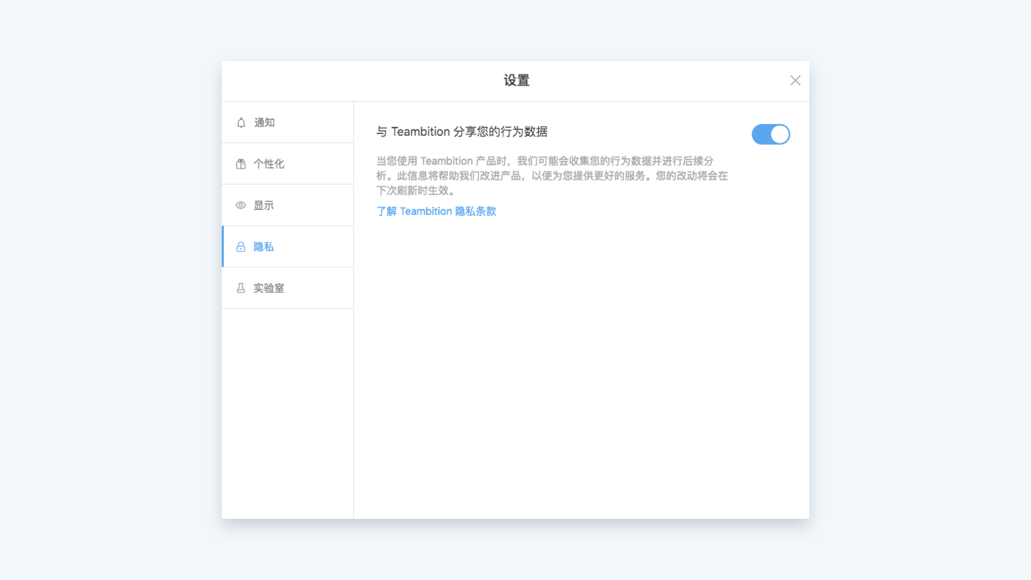Click the 设置 dialog title

[x=517, y=81]
